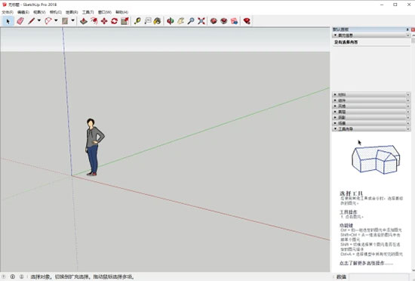The width and height of the screenshot is (415, 281).
Task: Click the 默认面板 tray title
Action: tap(340, 29)
